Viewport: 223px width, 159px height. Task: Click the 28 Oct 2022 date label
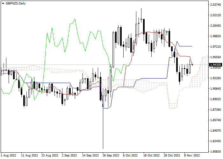point(172,156)
